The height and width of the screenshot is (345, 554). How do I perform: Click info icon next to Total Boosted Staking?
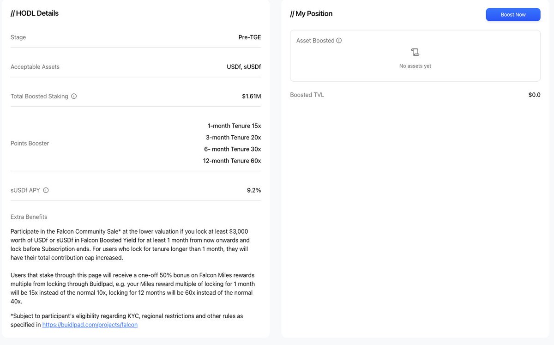pyautogui.click(x=74, y=97)
